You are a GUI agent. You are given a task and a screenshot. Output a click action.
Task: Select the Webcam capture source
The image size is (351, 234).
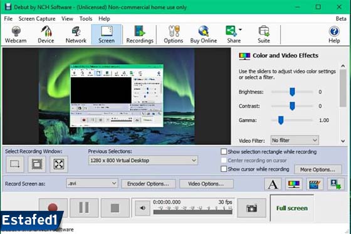point(16,35)
